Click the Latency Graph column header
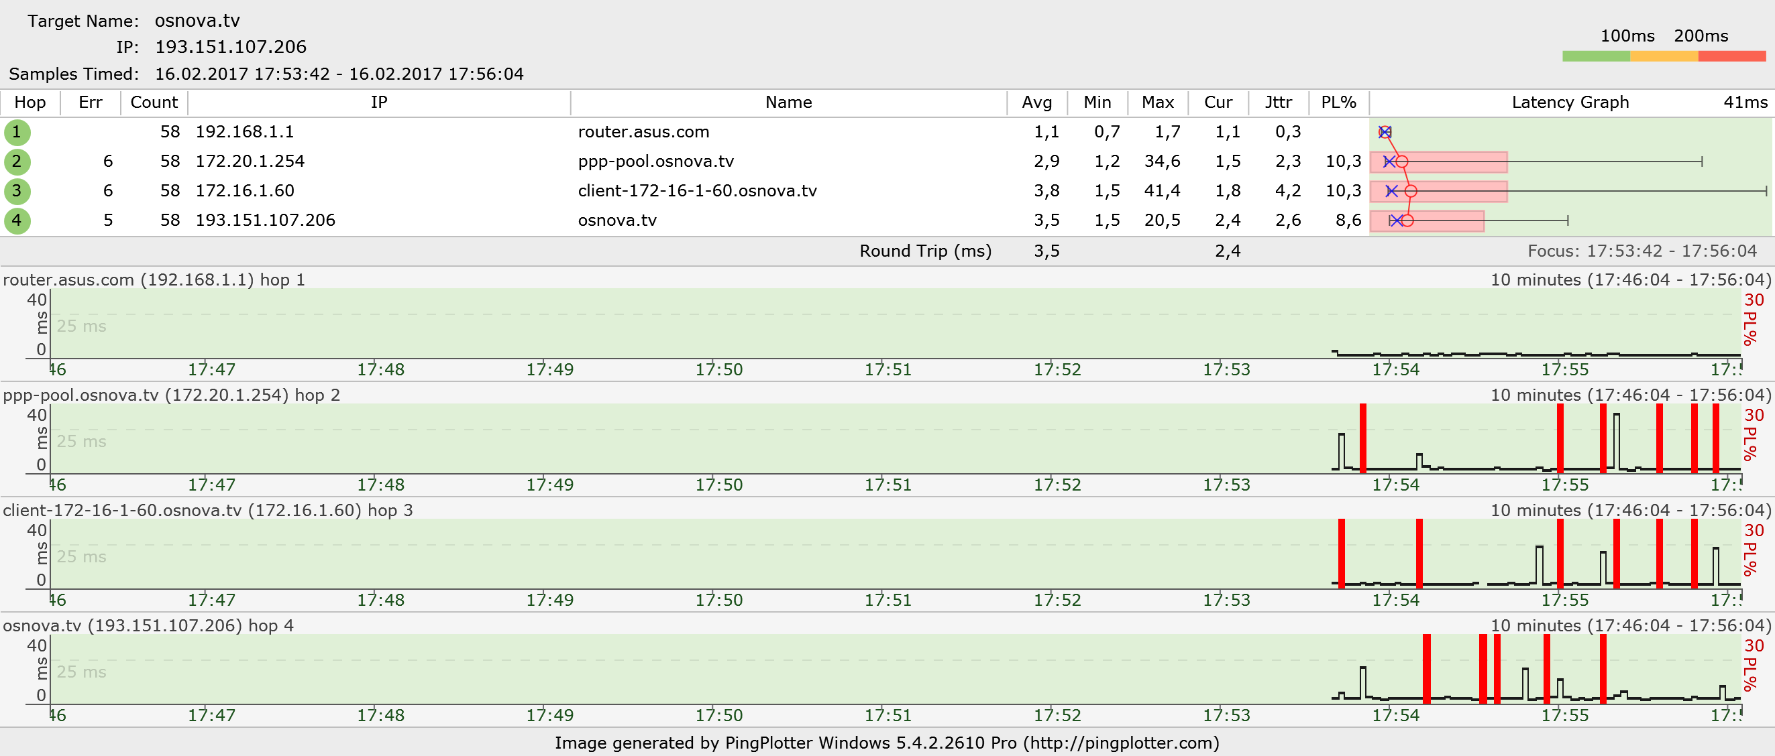The height and width of the screenshot is (756, 1775). [x=1570, y=103]
